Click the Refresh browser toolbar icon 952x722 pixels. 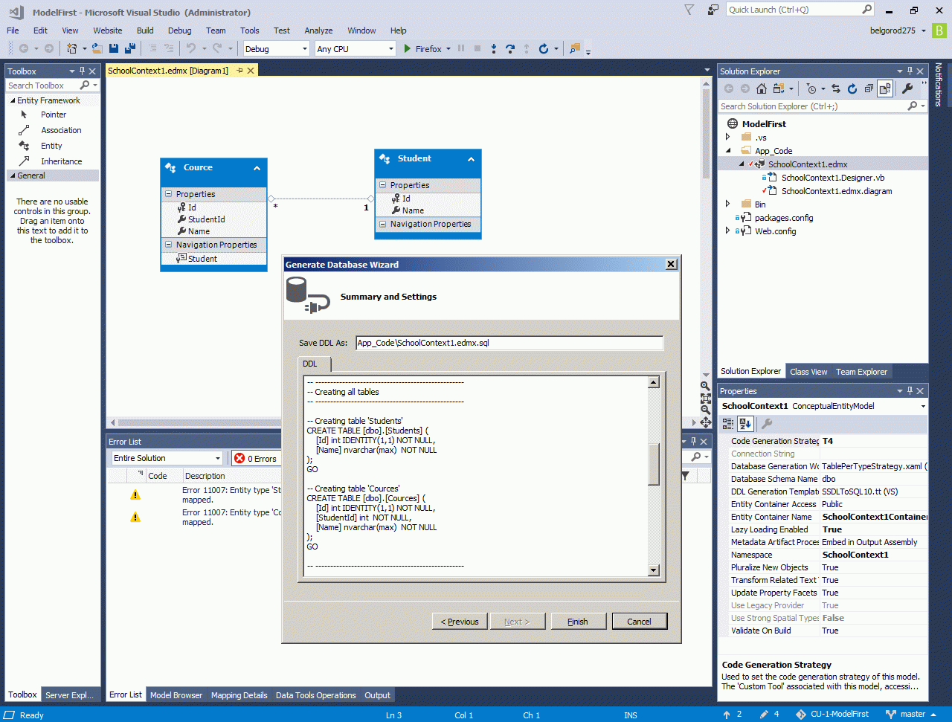pyautogui.click(x=544, y=48)
